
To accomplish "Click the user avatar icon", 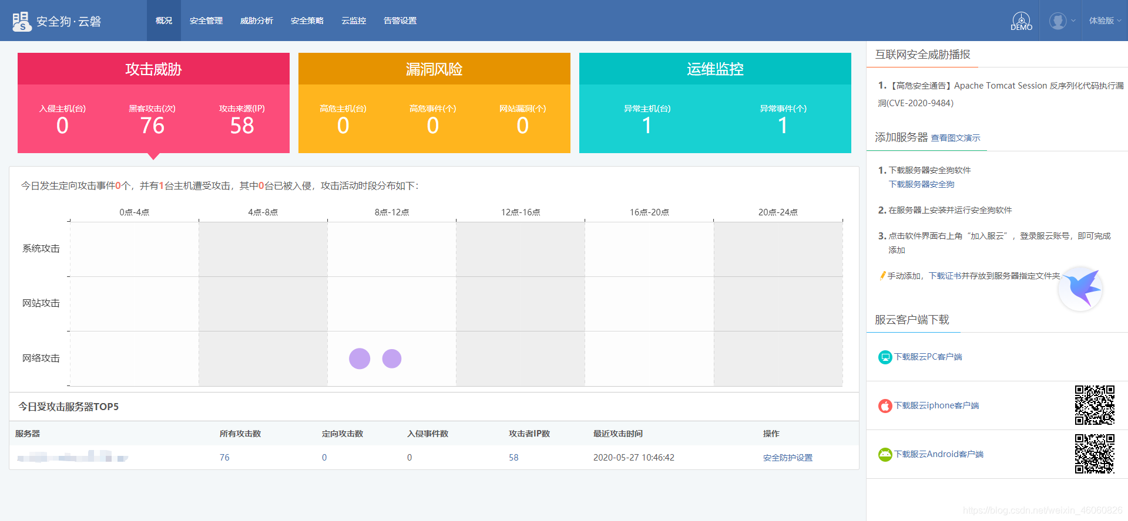I will pos(1058,21).
